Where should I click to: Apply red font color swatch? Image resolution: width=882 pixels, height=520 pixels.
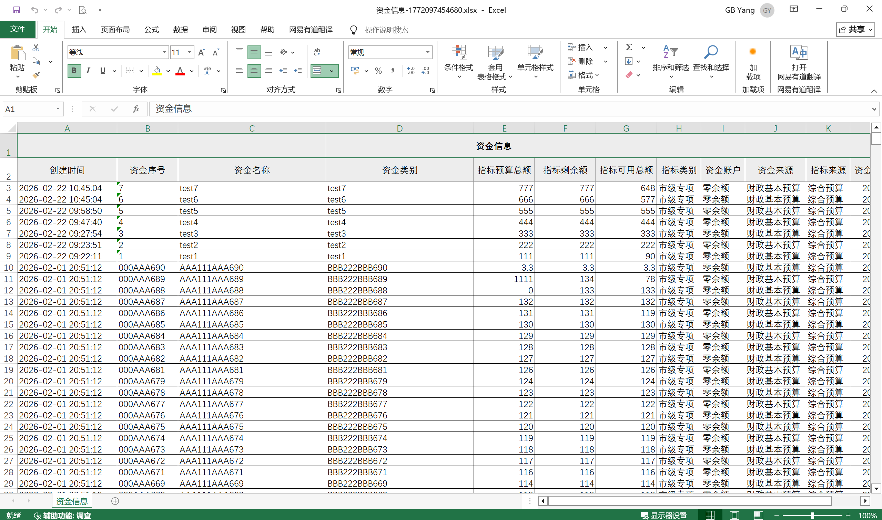pos(180,71)
